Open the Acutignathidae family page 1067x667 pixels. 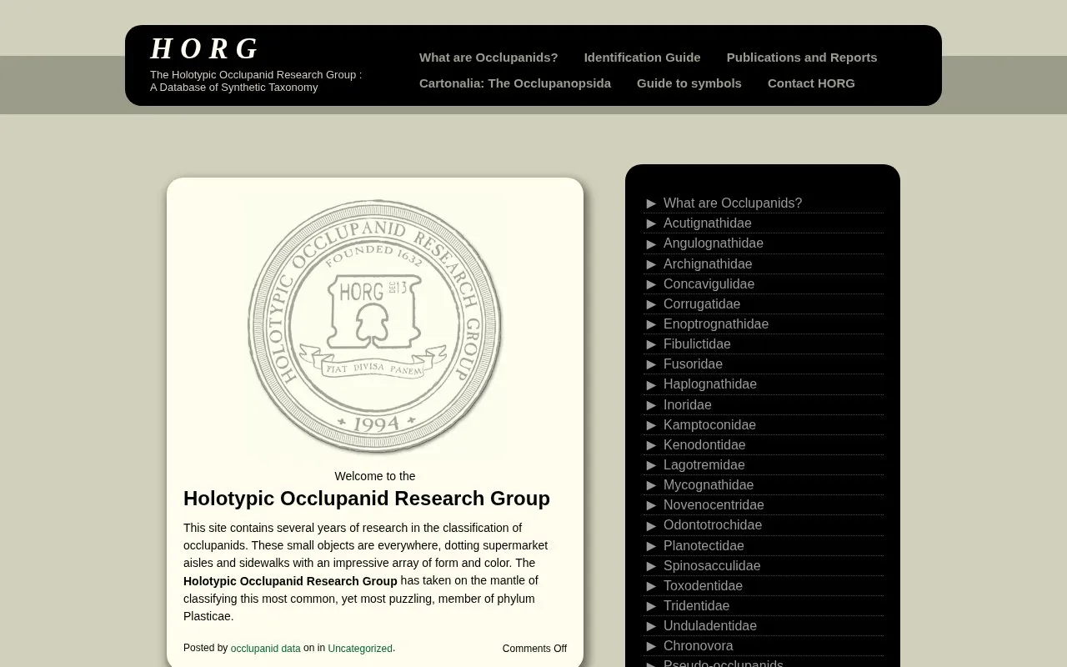pyautogui.click(x=708, y=223)
